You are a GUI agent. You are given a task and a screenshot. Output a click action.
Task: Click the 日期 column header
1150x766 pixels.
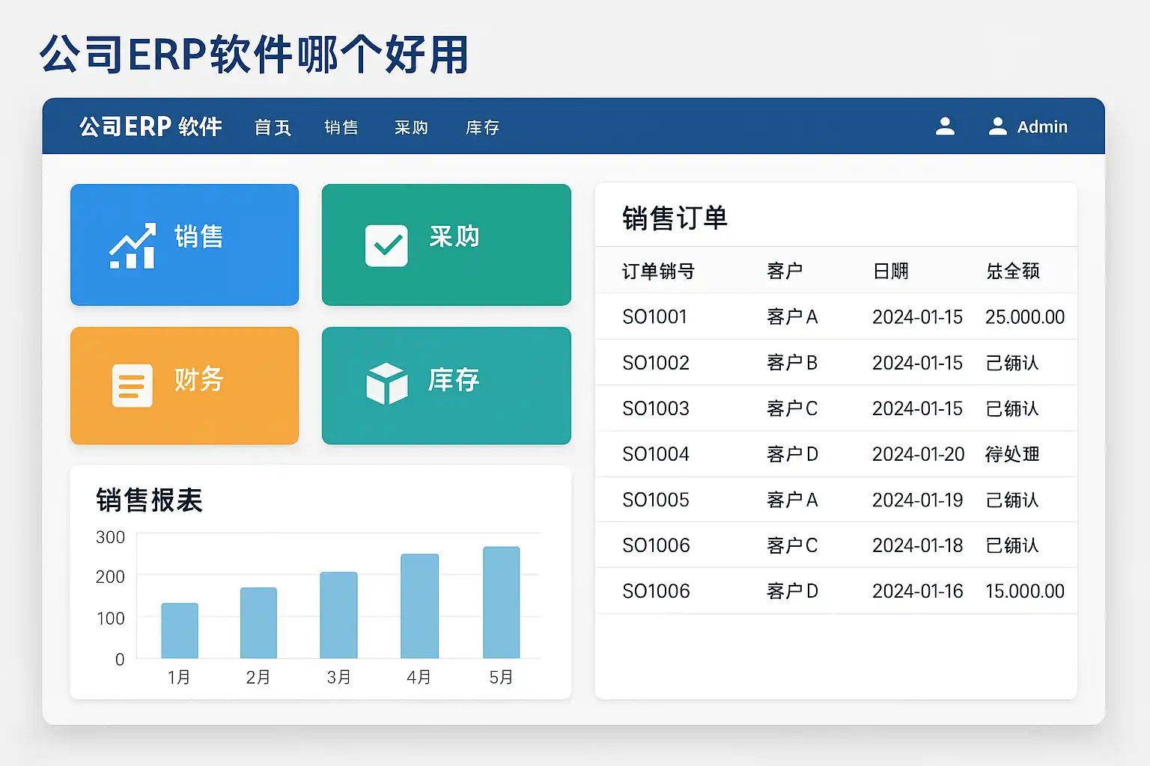tap(890, 271)
